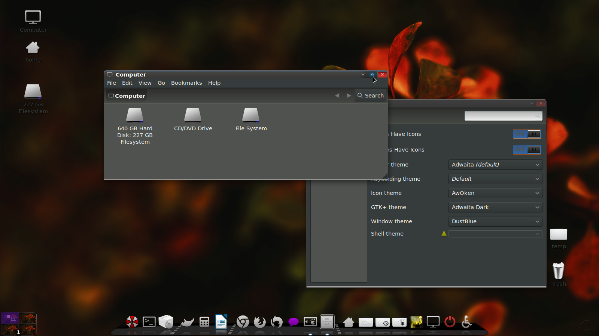
Task: Open the Go menu
Action: tap(161, 83)
